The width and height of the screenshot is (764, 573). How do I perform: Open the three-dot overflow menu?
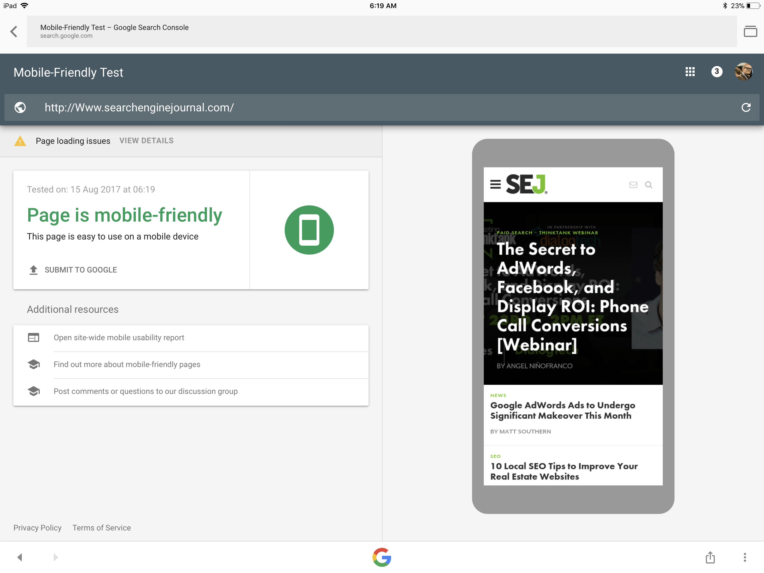pyautogui.click(x=745, y=557)
